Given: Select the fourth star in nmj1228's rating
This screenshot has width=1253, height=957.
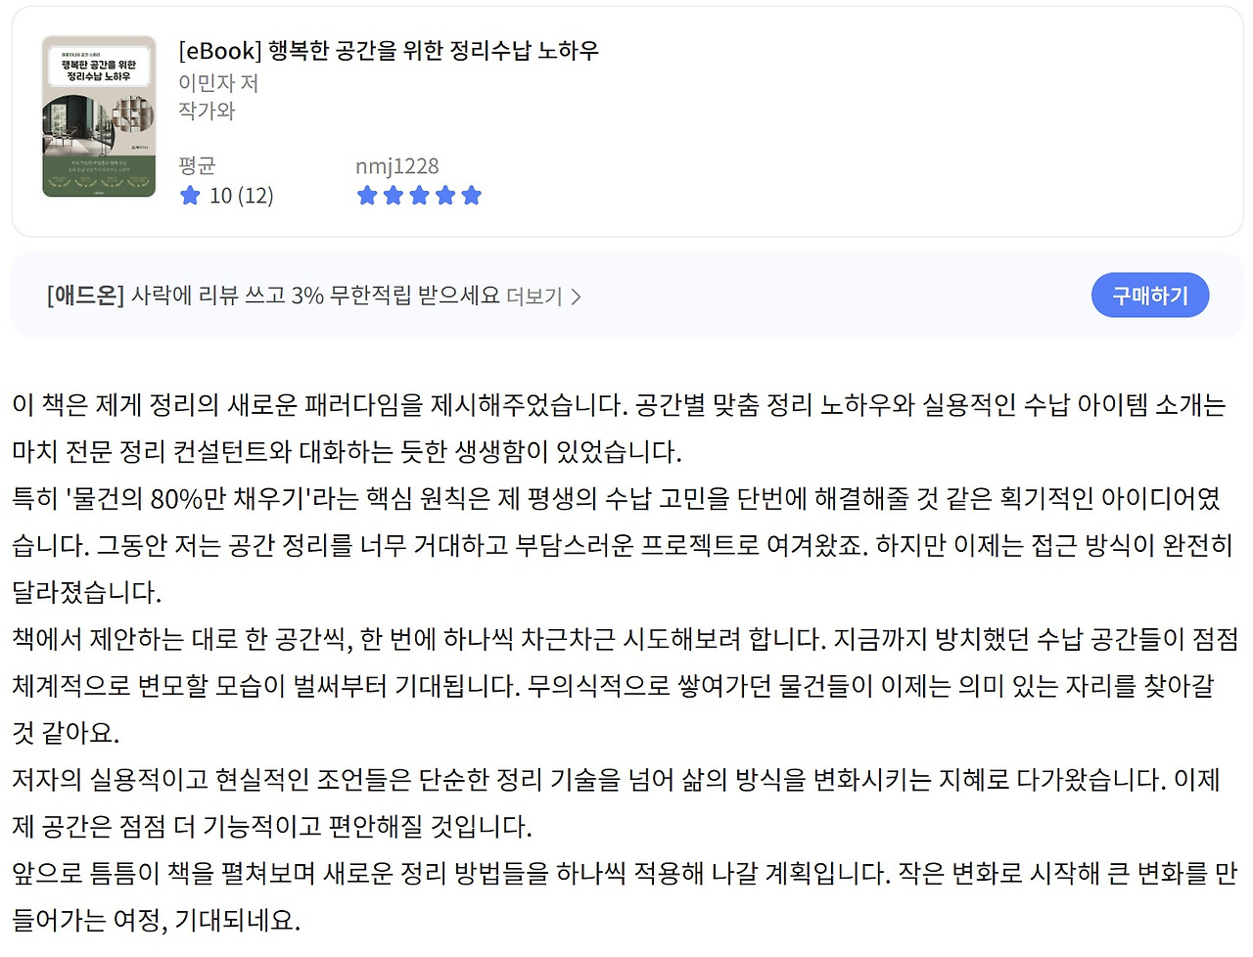Looking at the screenshot, I should tap(446, 195).
